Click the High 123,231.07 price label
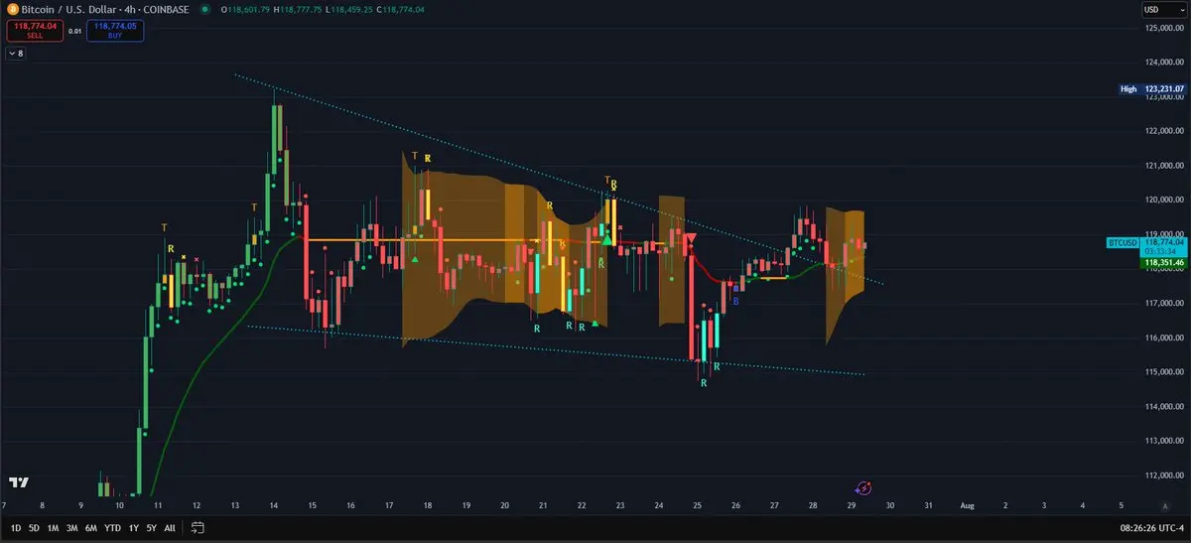 click(x=1151, y=88)
